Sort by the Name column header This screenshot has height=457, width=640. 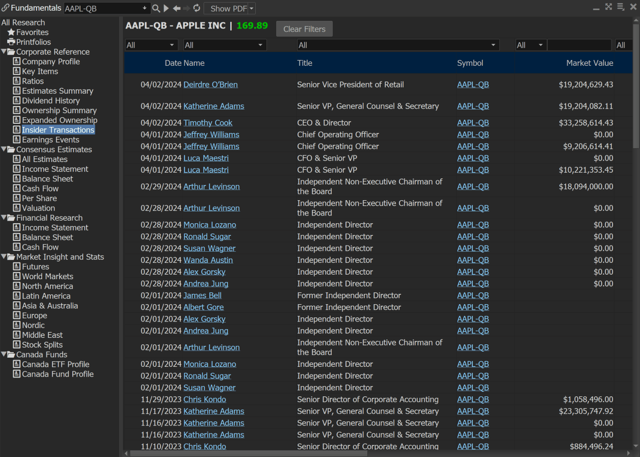point(194,63)
